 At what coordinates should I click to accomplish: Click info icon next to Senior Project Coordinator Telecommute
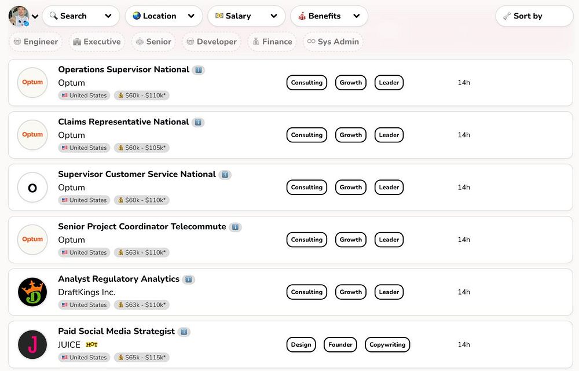(x=235, y=227)
